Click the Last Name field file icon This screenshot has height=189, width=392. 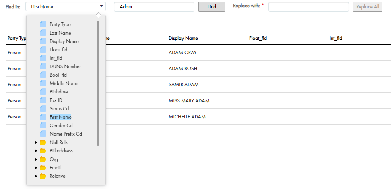click(43, 33)
